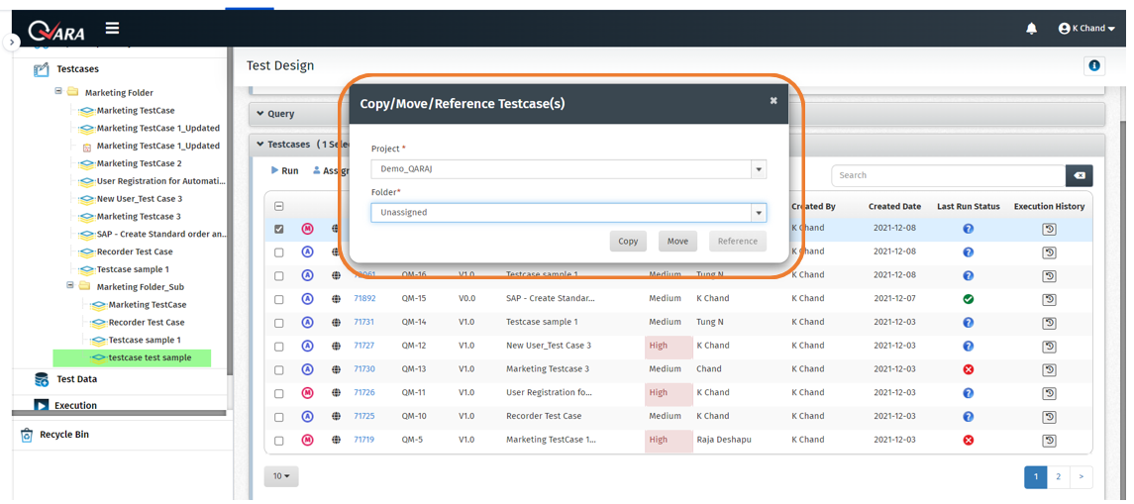Viewport: 1134px width, 504px height.
Task: Click the sidebar horizontal scrollbar
Action: [119, 414]
